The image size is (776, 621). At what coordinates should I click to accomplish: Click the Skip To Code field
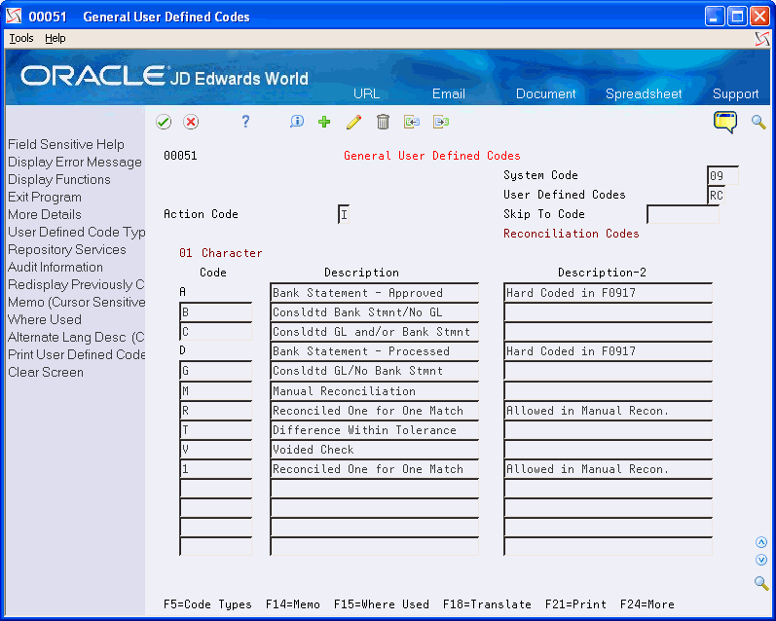(683, 214)
